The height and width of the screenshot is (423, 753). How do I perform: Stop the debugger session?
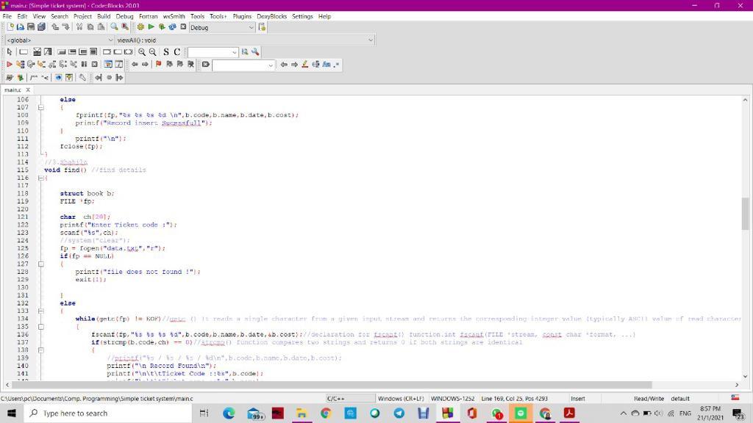(x=95, y=65)
